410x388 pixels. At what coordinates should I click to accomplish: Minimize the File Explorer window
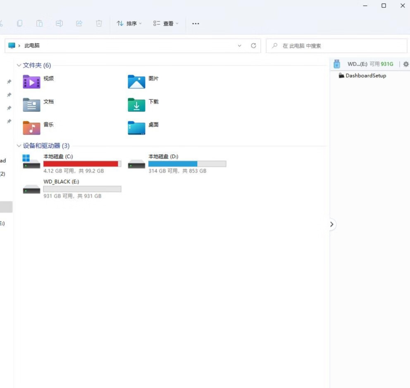(365, 5)
